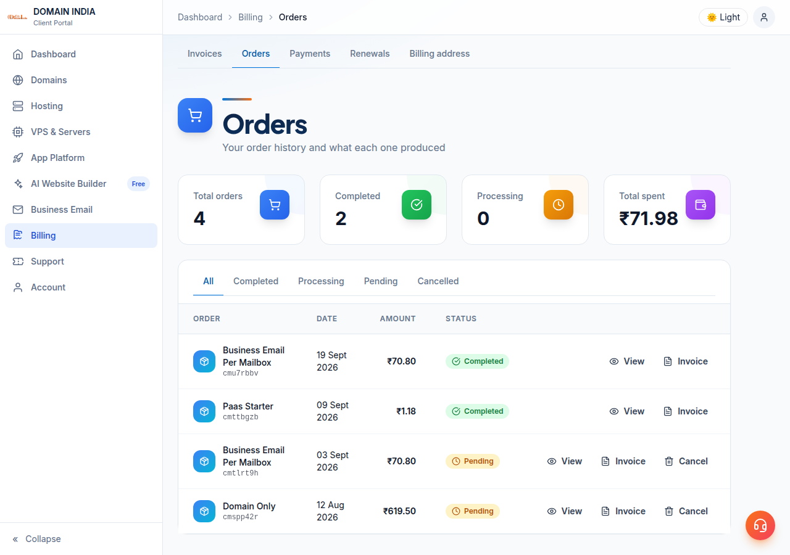Click the ₹619.50 amount
The width and height of the screenshot is (790, 555).
tap(399, 511)
